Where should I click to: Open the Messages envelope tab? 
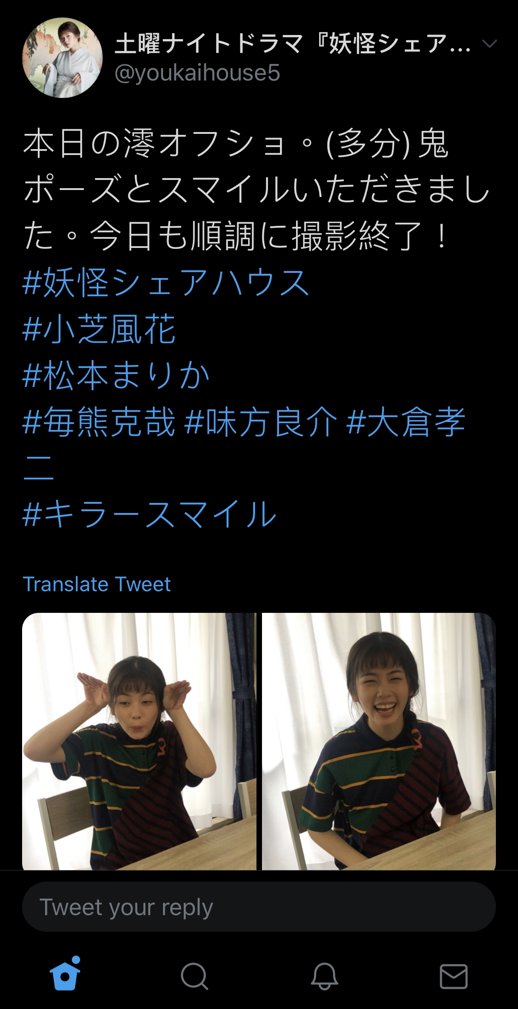point(454,975)
